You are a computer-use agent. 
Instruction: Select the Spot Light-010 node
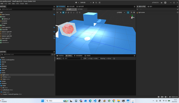click(x=6, y=28)
